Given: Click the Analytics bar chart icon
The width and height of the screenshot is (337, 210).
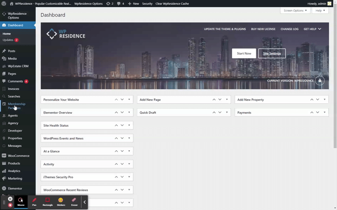Looking at the screenshot, I should point(4,171).
